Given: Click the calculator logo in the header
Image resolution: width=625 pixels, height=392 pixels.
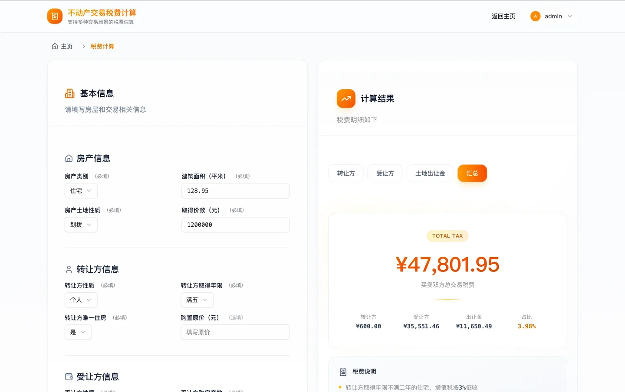Looking at the screenshot, I should pos(54,16).
